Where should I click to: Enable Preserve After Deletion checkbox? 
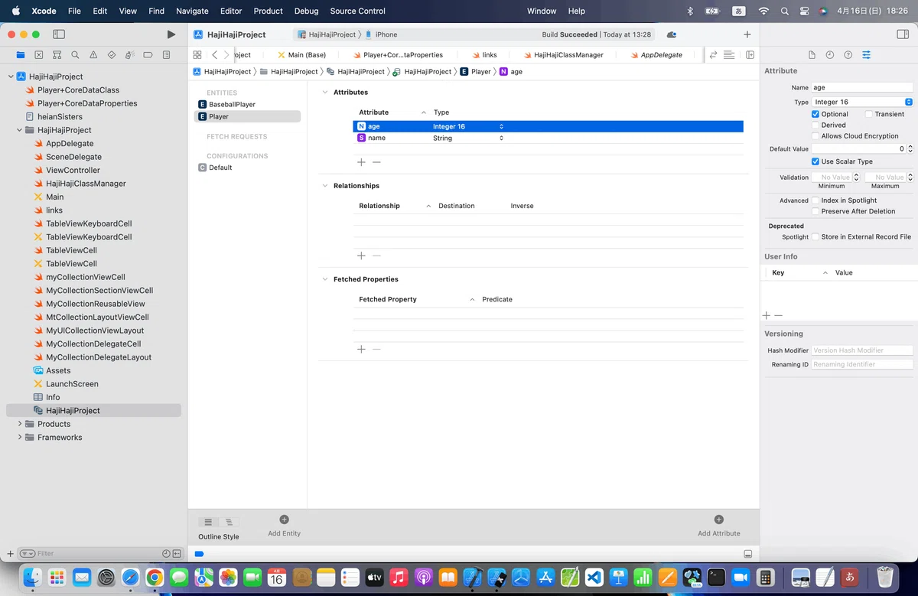pos(815,211)
